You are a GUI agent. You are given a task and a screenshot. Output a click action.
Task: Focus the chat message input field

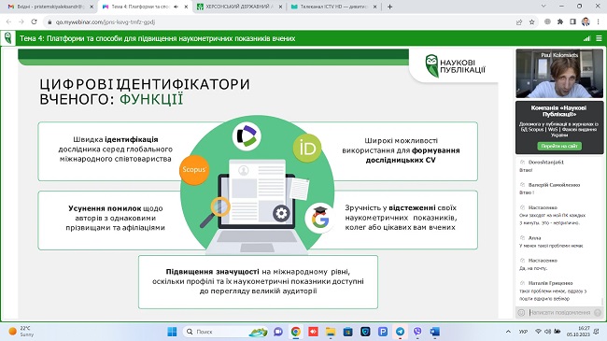point(559,312)
